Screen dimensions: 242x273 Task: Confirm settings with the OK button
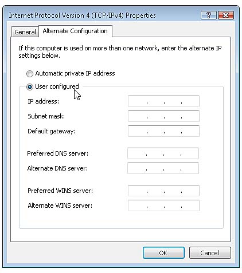[163, 253]
